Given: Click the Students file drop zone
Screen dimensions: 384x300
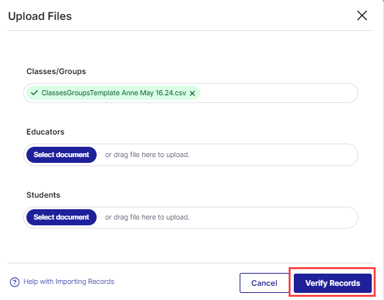Looking at the screenshot, I should coord(191,218).
